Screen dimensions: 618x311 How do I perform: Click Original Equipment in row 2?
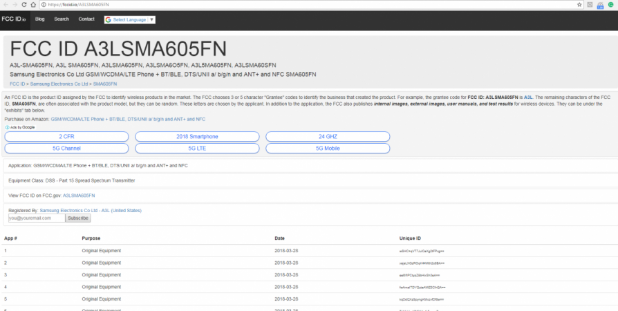pos(102,263)
